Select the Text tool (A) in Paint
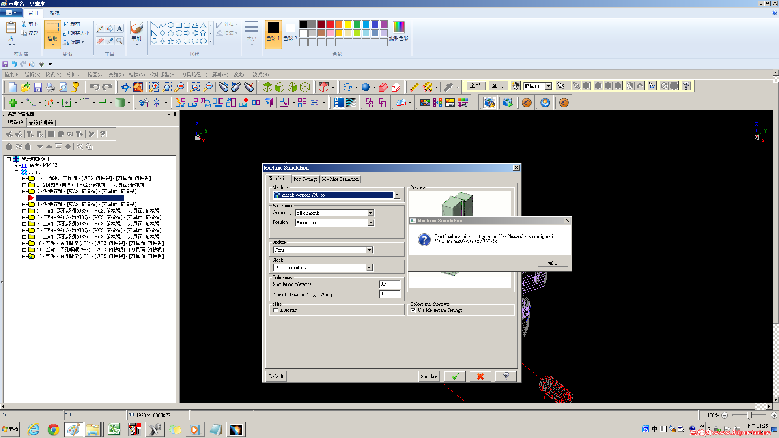779x438 pixels. coord(119,28)
